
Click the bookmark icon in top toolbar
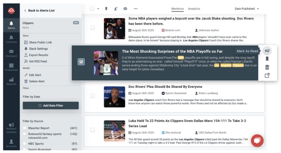tap(106, 9)
